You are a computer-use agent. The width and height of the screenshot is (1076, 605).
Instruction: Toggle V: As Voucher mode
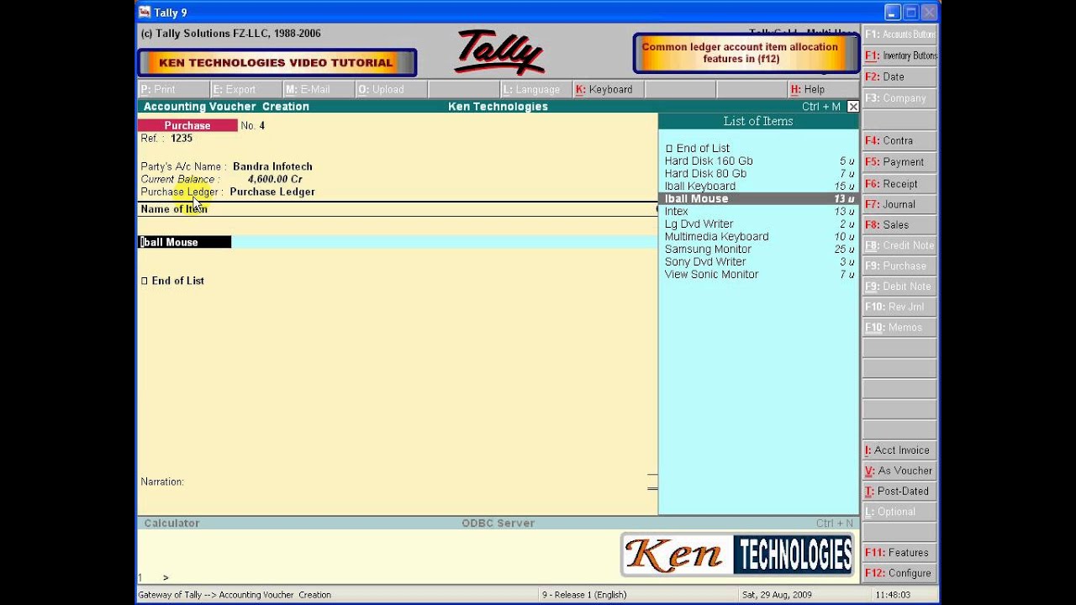(899, 471)
